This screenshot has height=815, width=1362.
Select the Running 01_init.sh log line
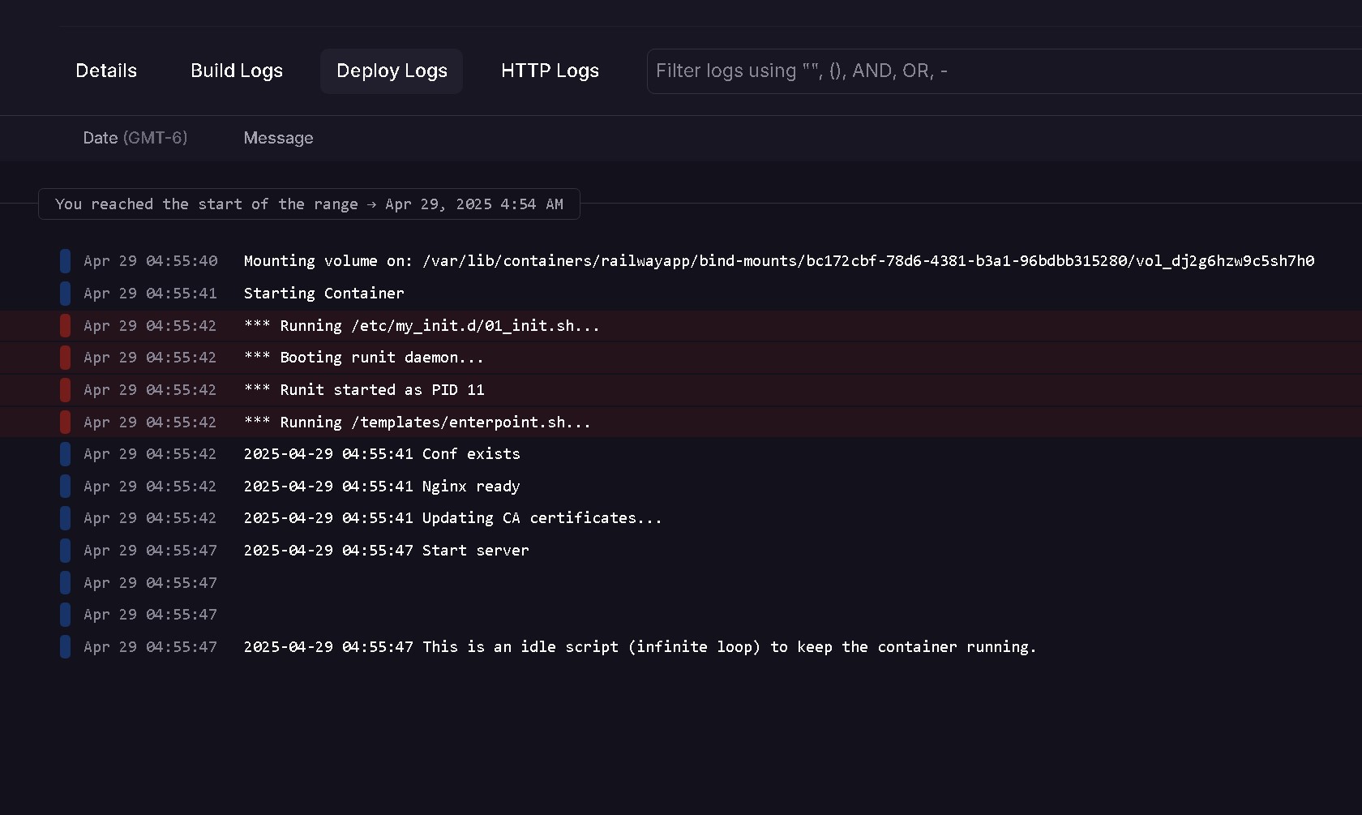tap(681, 326)
